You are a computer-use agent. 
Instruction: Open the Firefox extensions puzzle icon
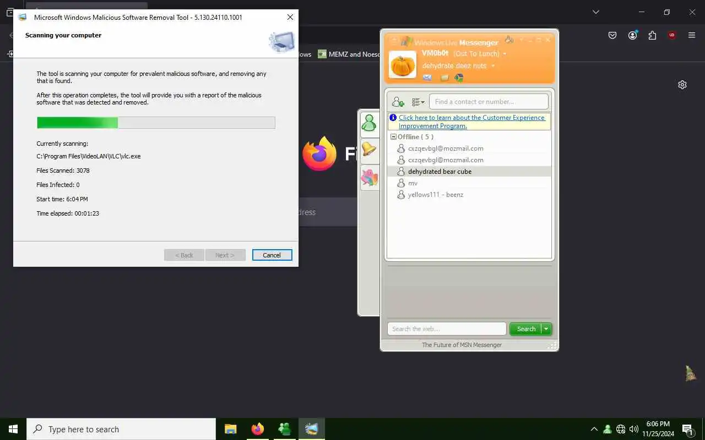pos(652,35)
